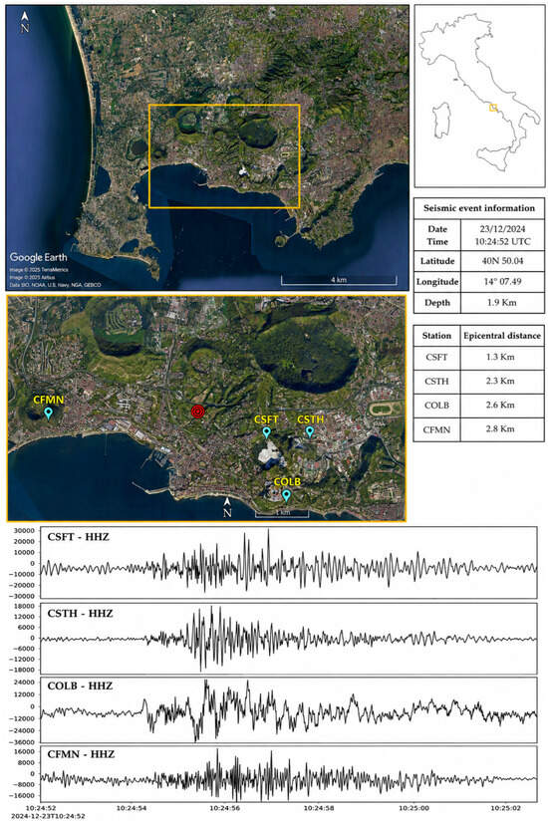This screenshot has width=548, height=823.
Task: Click the CSFT station marker pin
Action: [x=267, y=432]
